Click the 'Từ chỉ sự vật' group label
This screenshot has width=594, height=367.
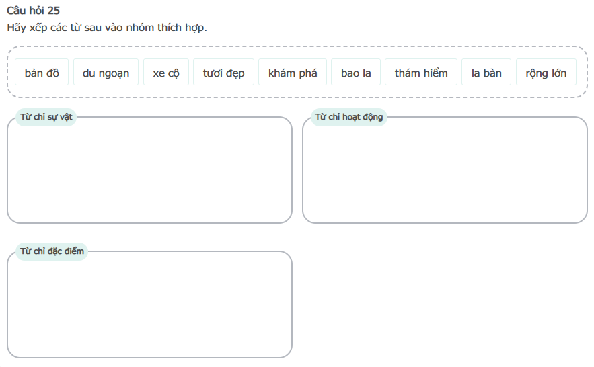[x=46, y=117]
